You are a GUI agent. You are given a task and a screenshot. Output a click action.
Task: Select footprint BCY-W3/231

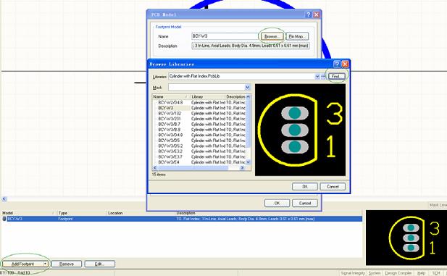170,119
